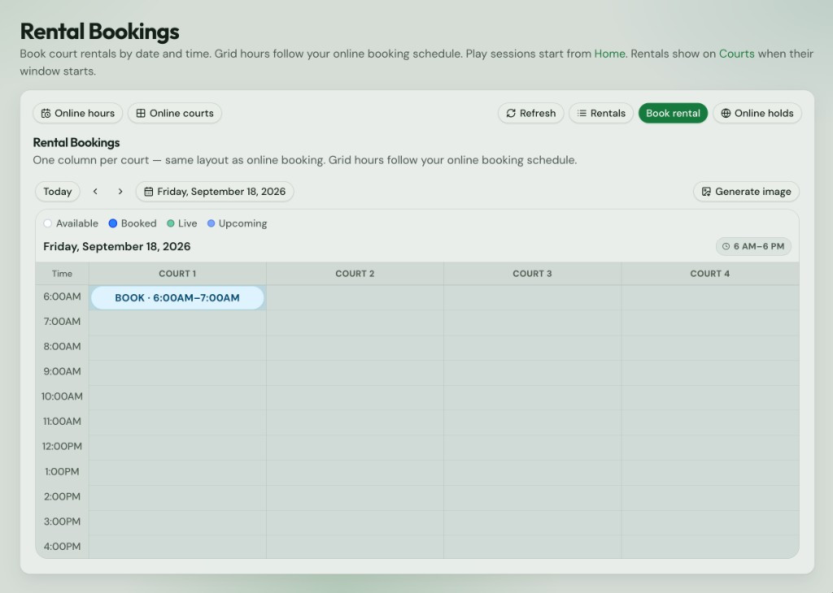Screen dimensions: 833x593
Task: Click the circular arrows icon on Refresh
Action: (x=511, y=113)
